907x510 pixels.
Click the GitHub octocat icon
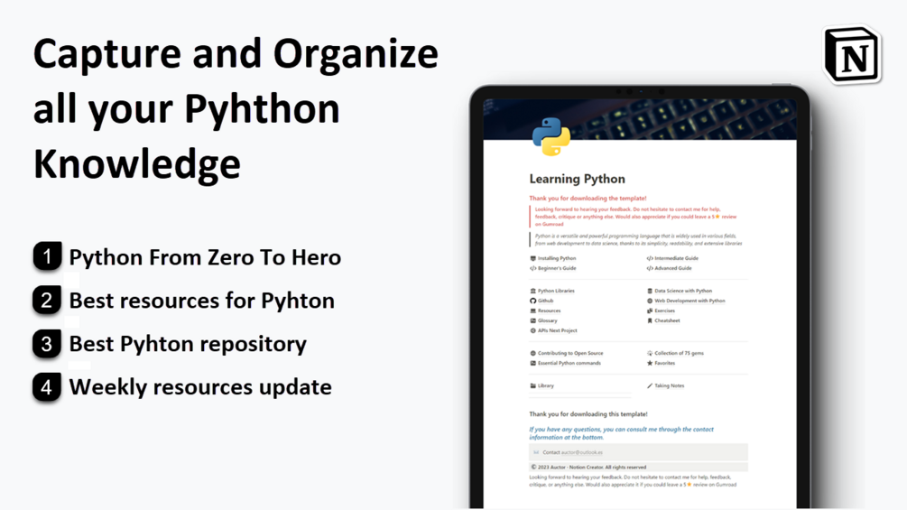pyautogui.click(x=532, y=301)
